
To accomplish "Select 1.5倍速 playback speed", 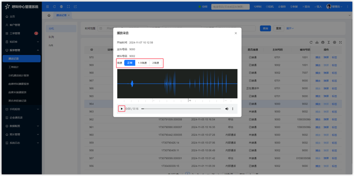I will click(x=142, y=63).
